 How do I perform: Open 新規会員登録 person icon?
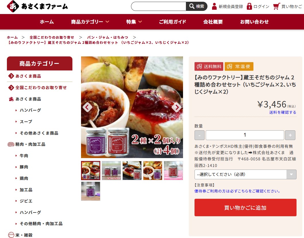pyautogui.click(x=214, y=6)
